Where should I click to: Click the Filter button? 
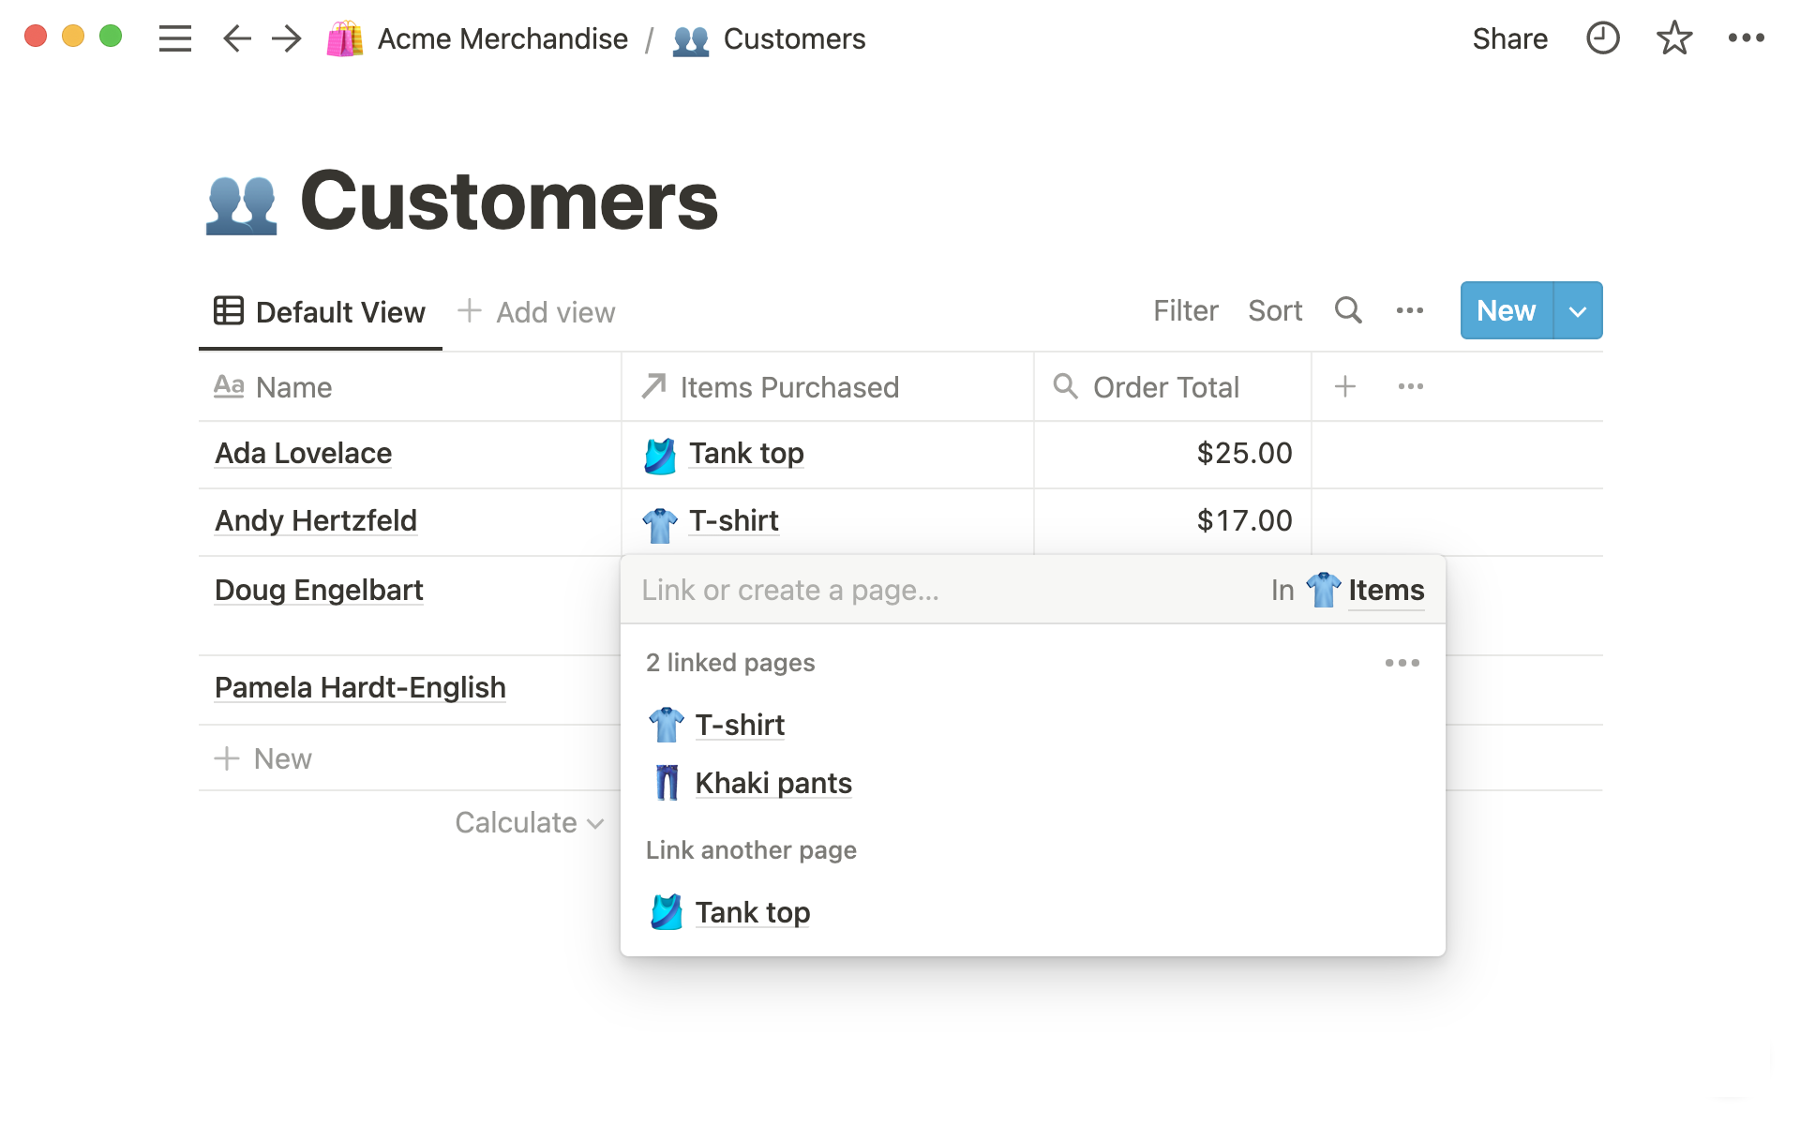[1186, 311]
